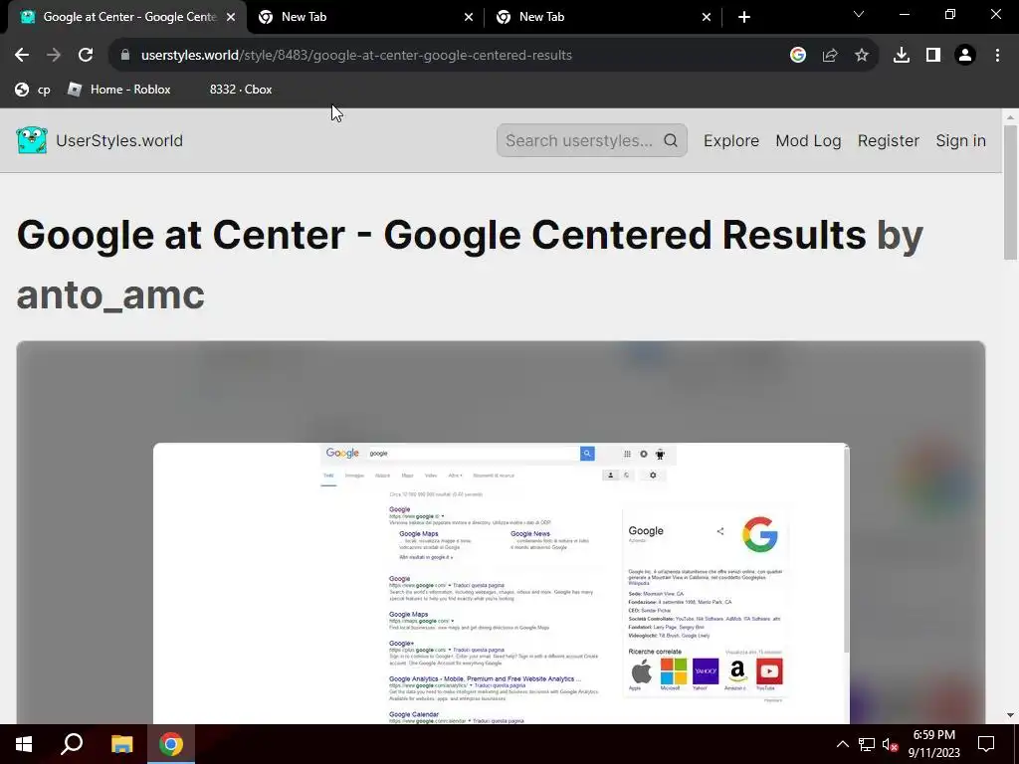Click the scrollbar down arrow
The image size is (1019, 764).
(1010, 715)
